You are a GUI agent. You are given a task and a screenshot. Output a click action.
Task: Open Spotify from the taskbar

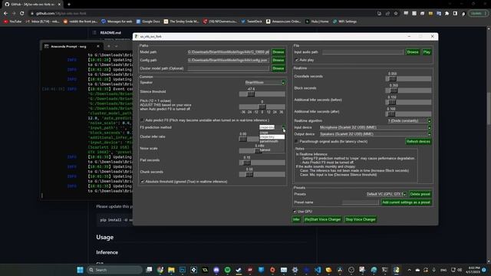click(x=228, y=270)
